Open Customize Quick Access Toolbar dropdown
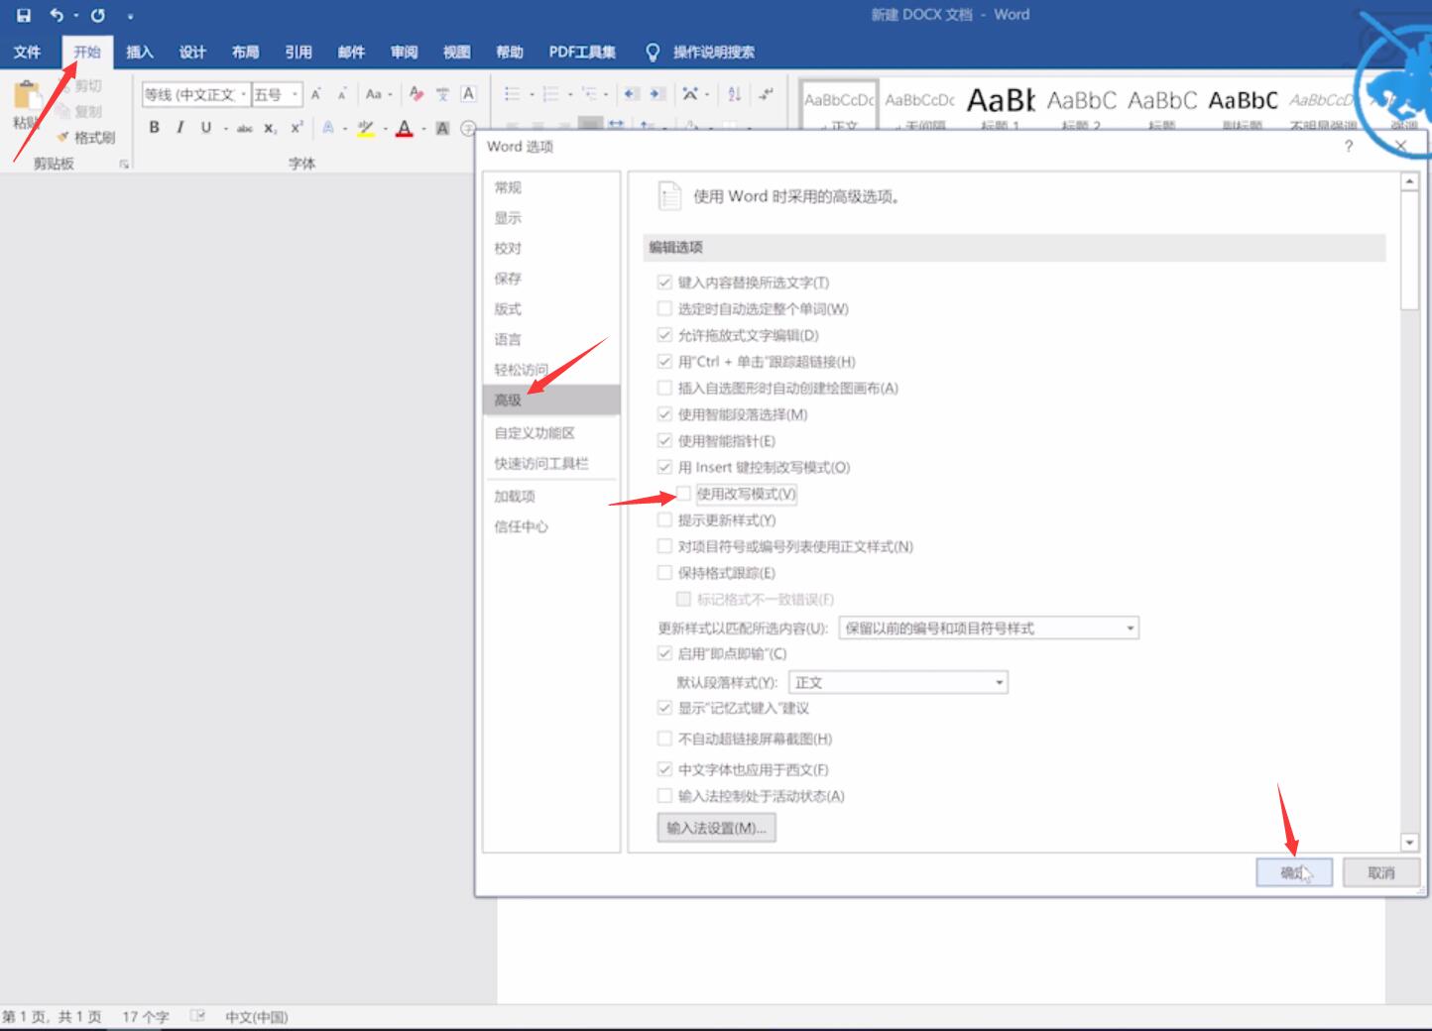The image size is (1432, 1031). coord(130,16)
